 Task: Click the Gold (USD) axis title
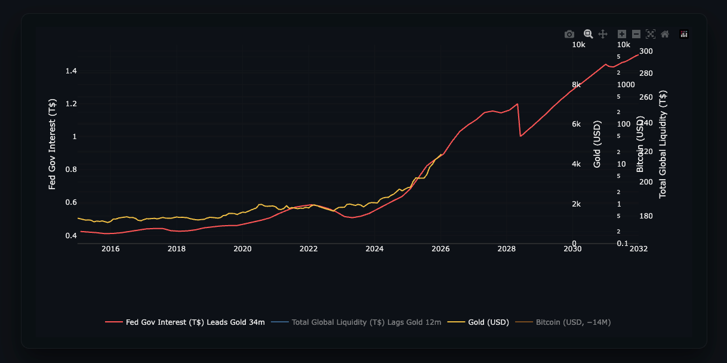coord(597,144)
